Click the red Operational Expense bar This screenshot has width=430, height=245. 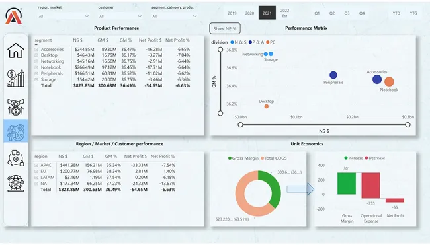[370, 186]
